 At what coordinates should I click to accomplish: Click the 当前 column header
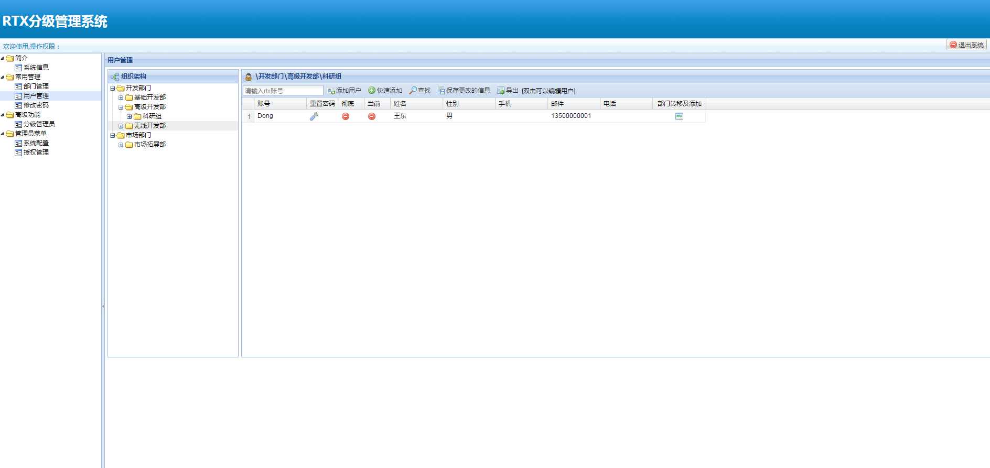(x=377, y=104)
